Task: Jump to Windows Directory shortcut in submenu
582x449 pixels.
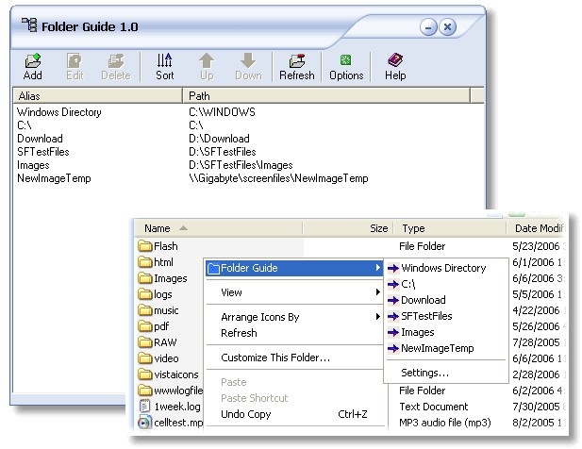Action: coord(443,268)
